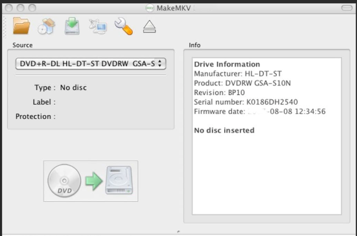Click the 'Firmware date' line

[260, 111]
